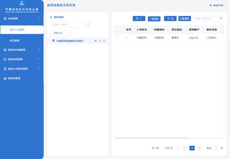This screenshot has height=159, width=230.
Task: Click the edit icon on 中建四局金融城东区项目 row
Action: [100, 41]
